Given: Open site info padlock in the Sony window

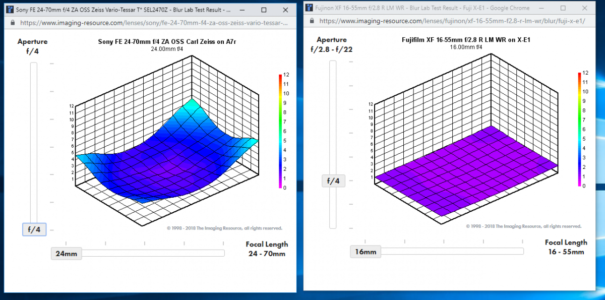Looking at the screenshot, I should coord(13,23).
